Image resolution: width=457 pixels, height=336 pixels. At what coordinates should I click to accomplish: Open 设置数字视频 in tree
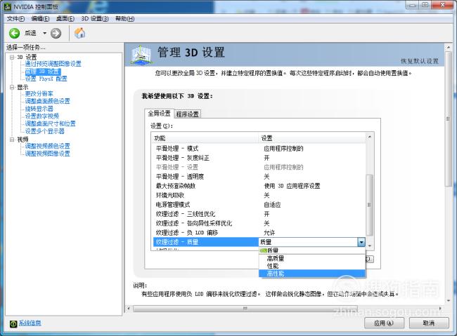click(42, 116)
